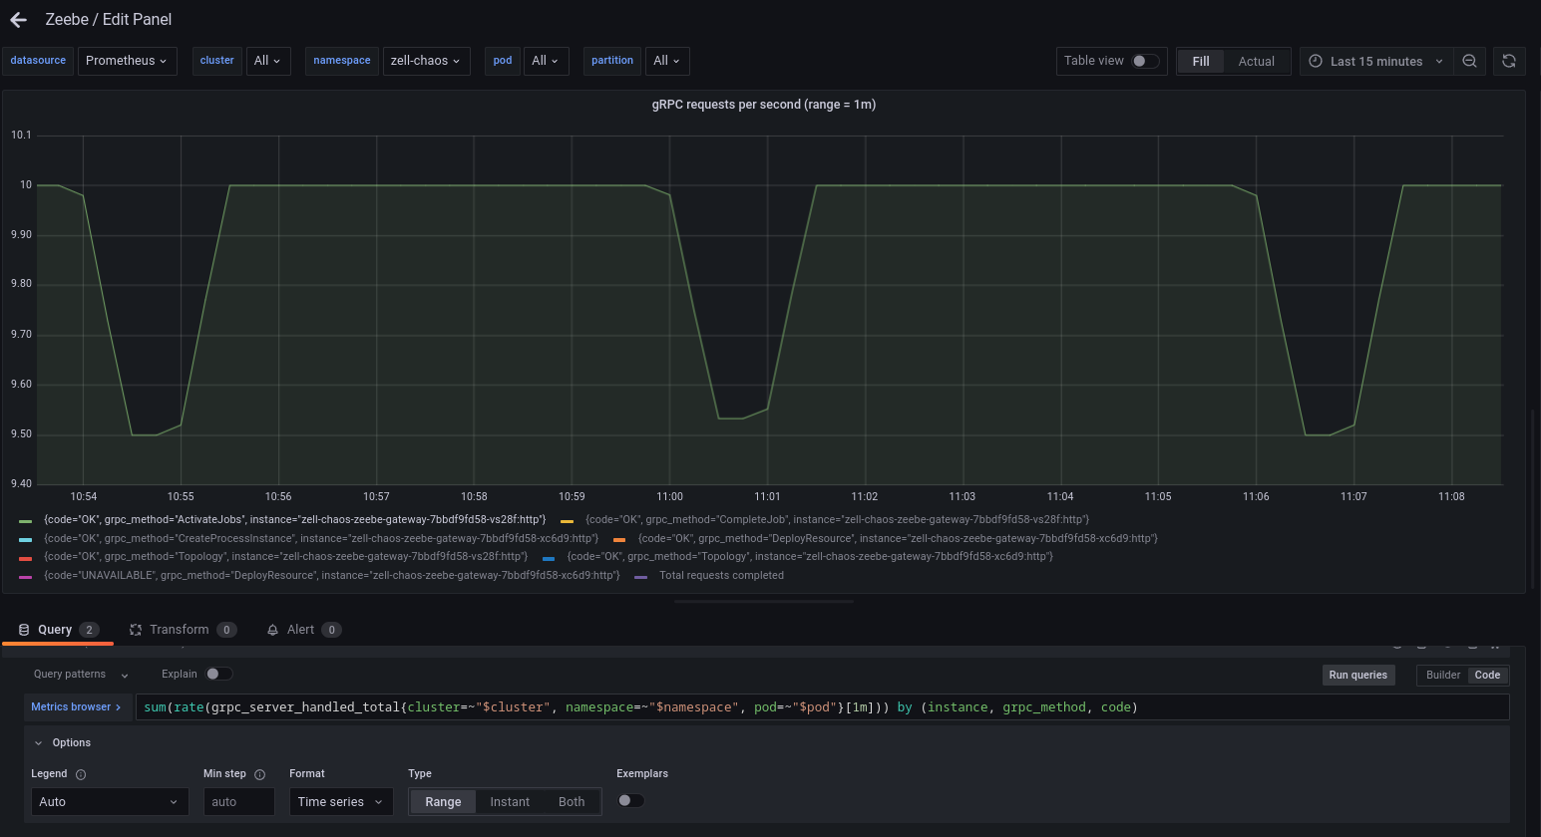
Task: Click the namespace variable label
Action: [342, 61]
